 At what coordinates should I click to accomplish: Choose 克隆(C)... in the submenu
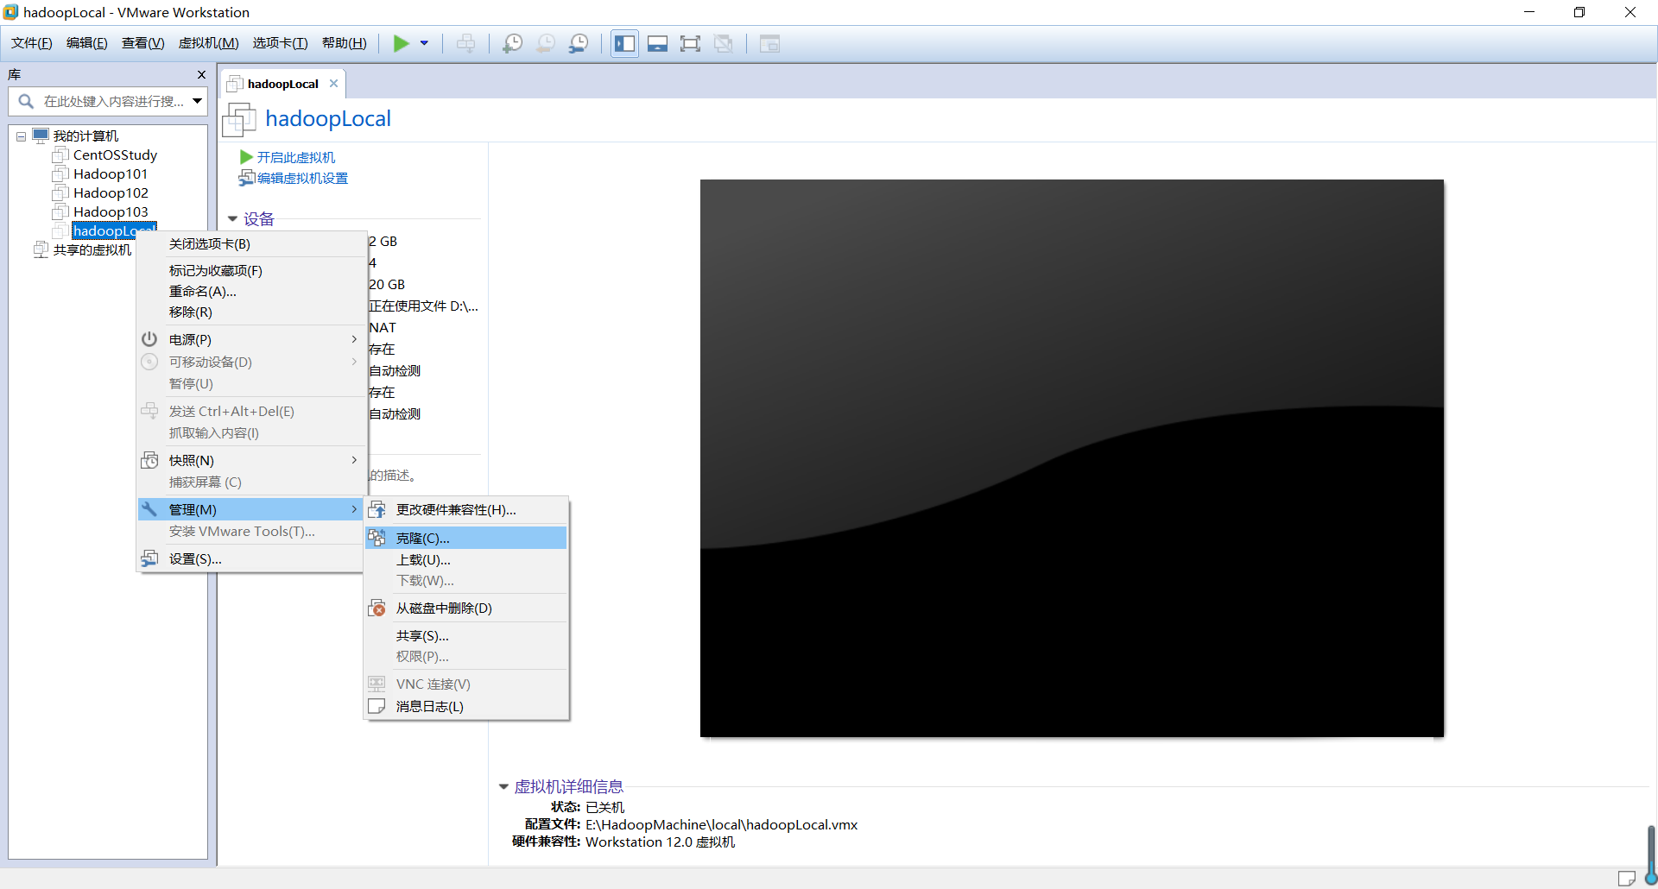pyautogui.click(x=466, y=539)
